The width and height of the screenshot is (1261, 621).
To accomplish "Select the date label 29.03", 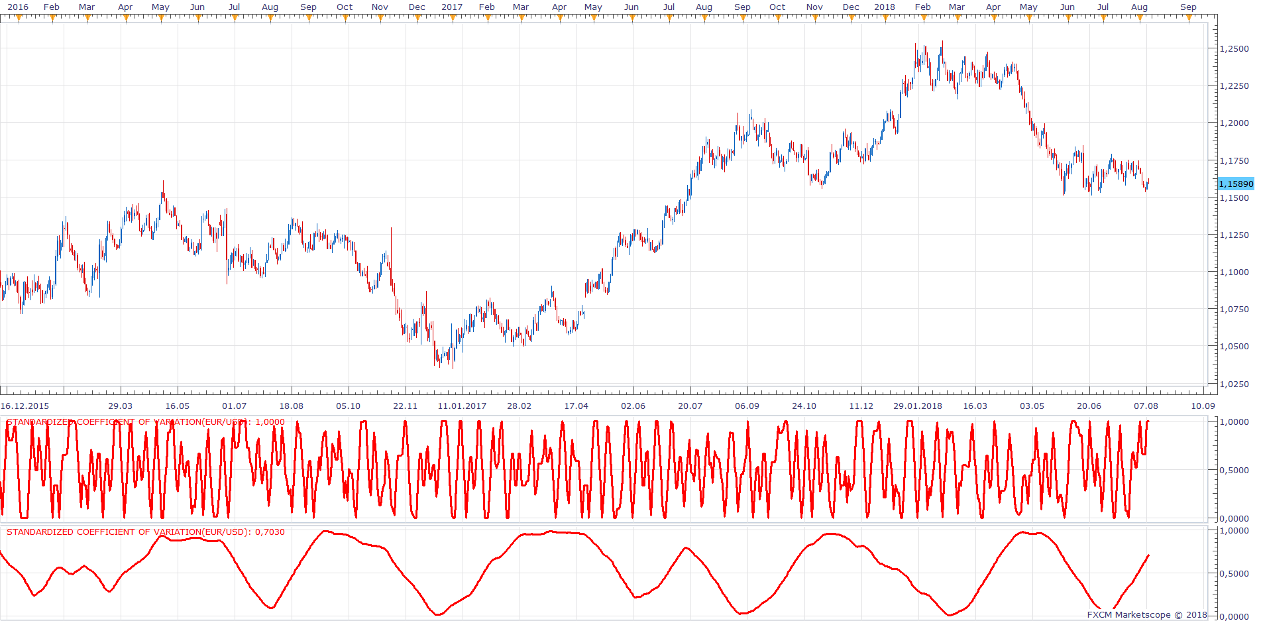I will coord(121,406).
